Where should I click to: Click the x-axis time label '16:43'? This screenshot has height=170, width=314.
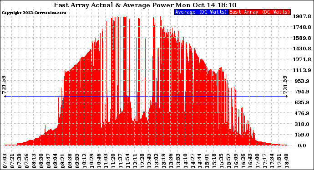click(x=250, y=161)
